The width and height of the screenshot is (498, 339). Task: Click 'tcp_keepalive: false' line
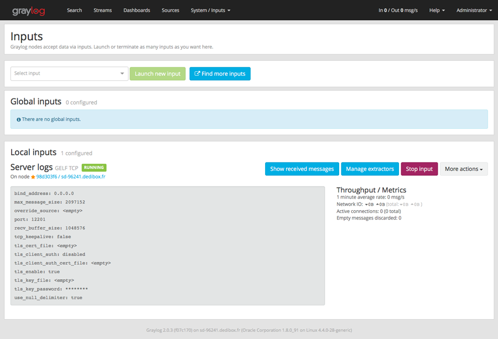pyautogui.click(x=43, y=237)
